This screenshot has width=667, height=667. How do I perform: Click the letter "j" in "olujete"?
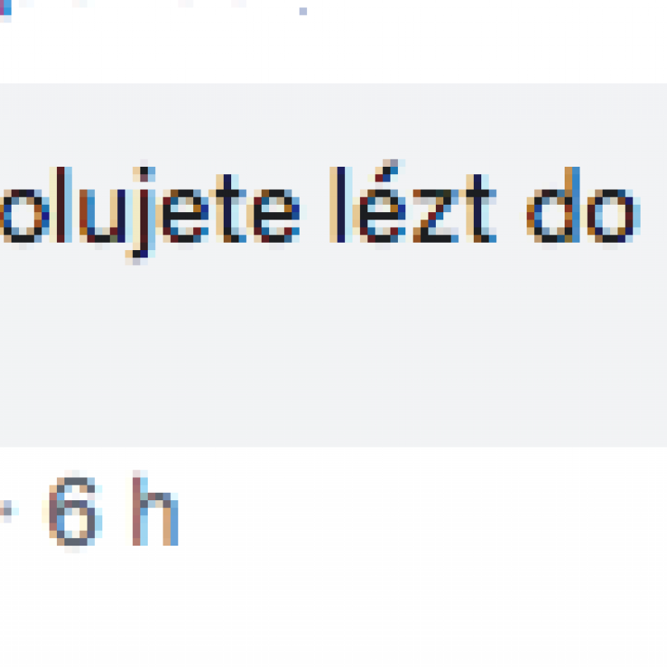[141, 213]
